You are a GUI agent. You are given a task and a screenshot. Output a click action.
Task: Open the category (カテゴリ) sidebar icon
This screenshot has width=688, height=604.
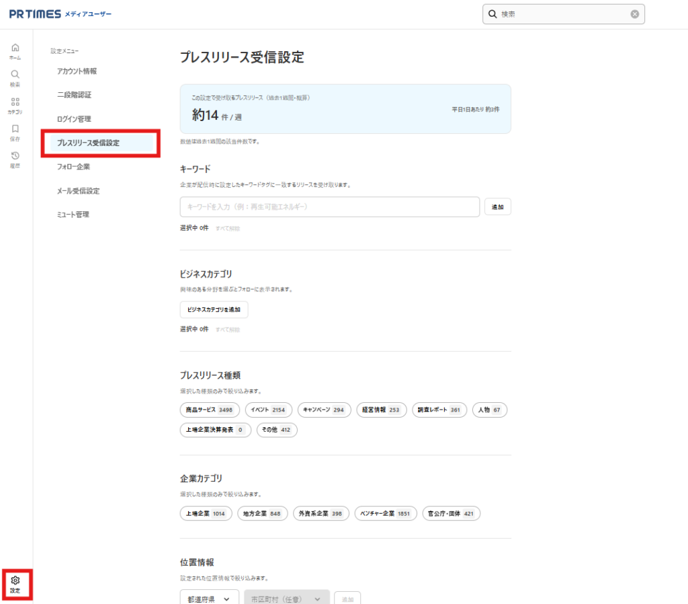(x=15, y=106)
